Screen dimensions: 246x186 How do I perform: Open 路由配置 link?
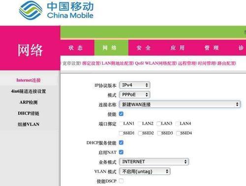click(x=226, y=63)
